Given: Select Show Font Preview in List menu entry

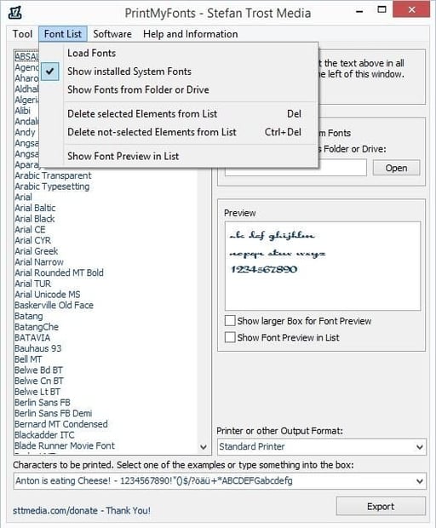Looking at the screenshot, I should (x=179, y=156).
